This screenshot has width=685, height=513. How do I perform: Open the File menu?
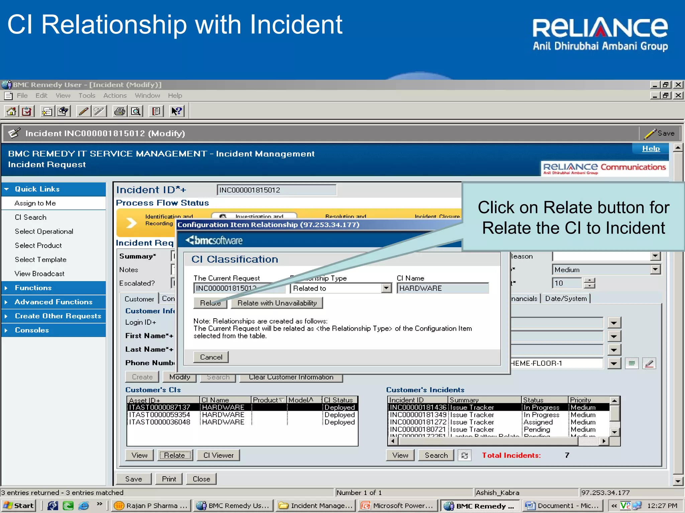coord(22,96)
